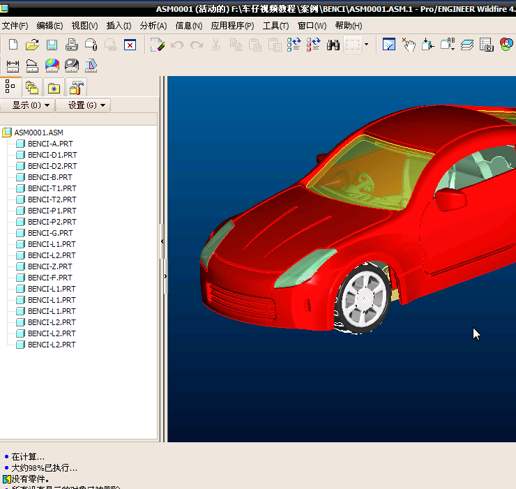Open the 工具(T) menu
Screen dimensions: 516x489
tap(275, 26)
